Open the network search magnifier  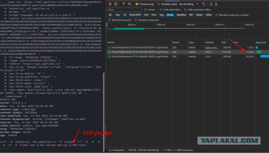[x=129, y=4]
